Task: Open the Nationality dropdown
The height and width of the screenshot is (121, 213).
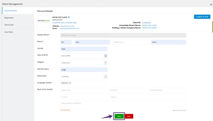Action: click(x=106, y=77)
